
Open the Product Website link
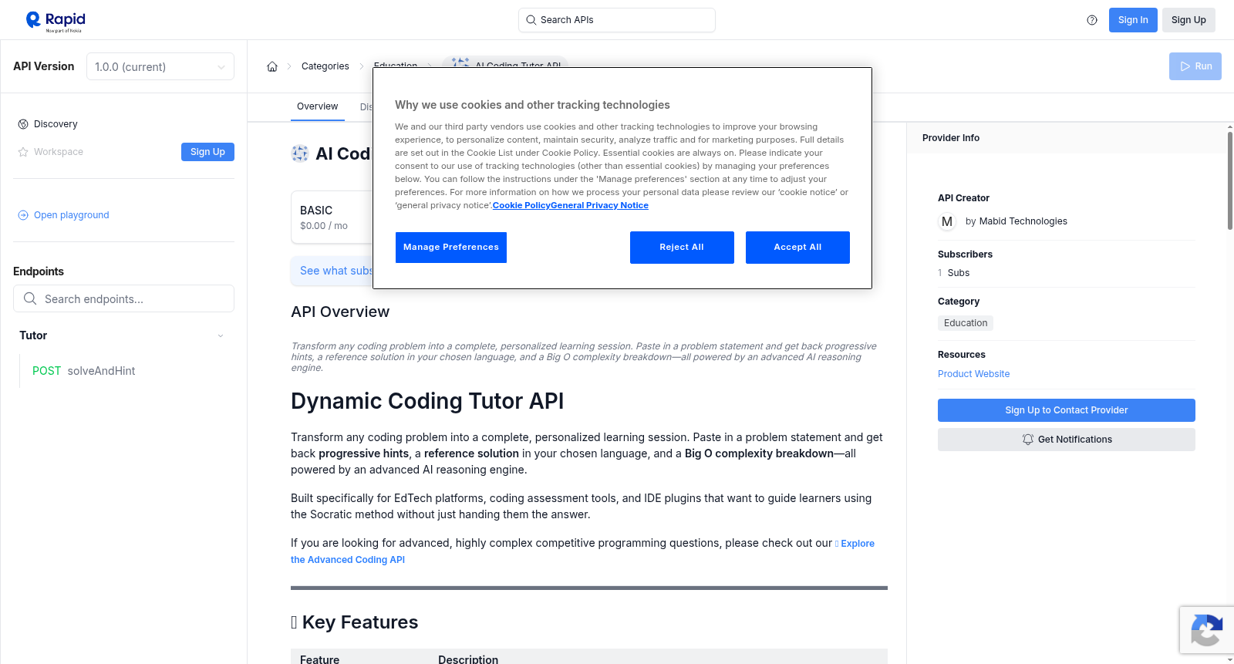[973, 374]
